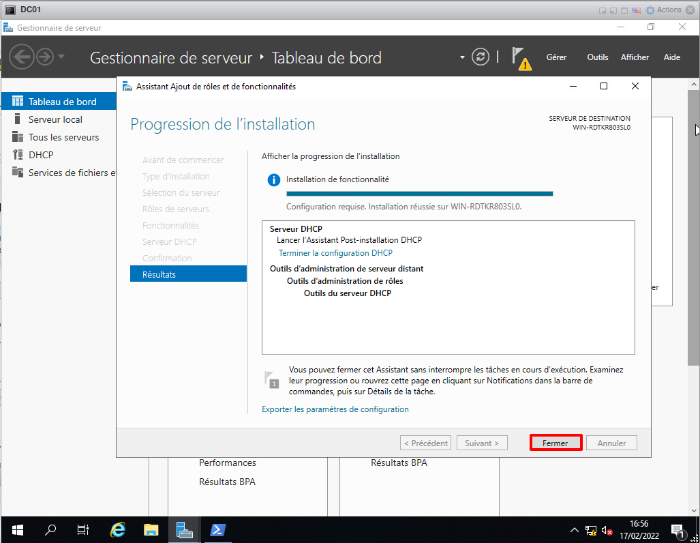
Task: Click the refresh icon in Server Manager header
Action: pos(481,57)
